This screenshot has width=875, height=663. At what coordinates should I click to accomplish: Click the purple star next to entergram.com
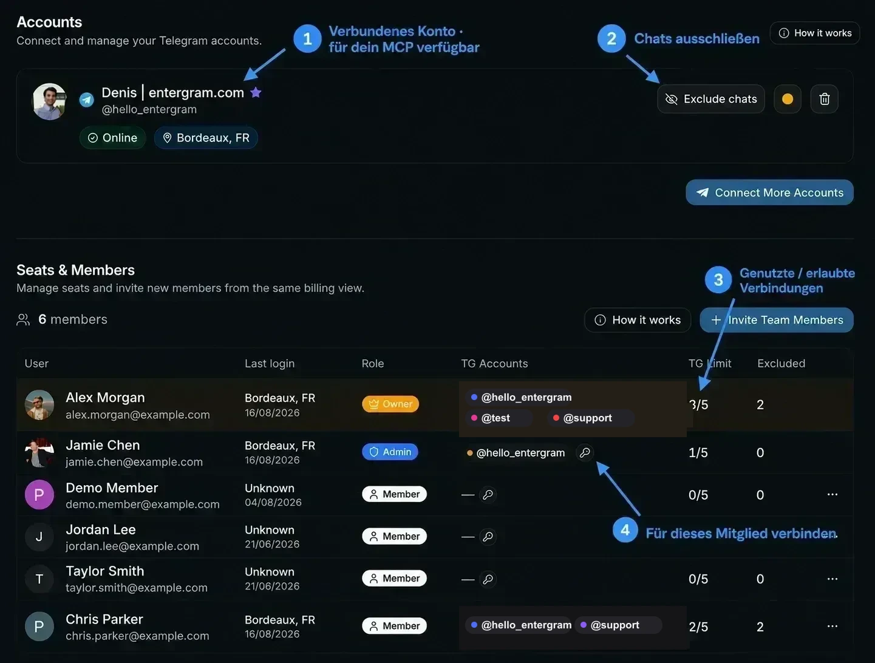256,92
